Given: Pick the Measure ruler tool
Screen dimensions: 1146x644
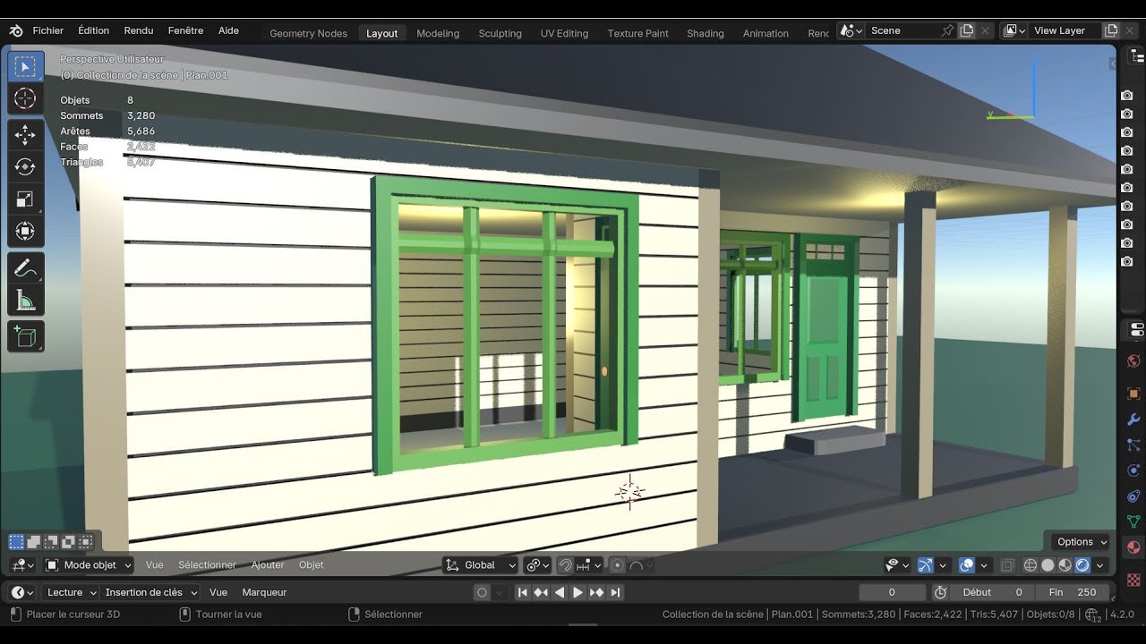Looking at the screenshot, I should click(x=25, y=301).
